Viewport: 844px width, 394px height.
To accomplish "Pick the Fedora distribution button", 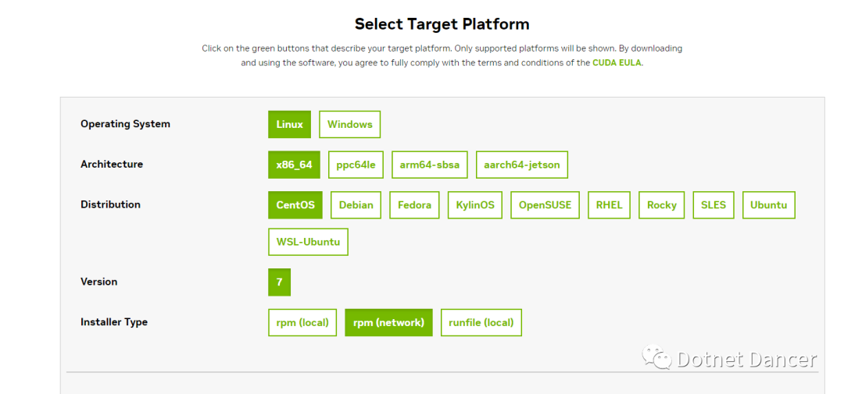I will coord(414,205).
